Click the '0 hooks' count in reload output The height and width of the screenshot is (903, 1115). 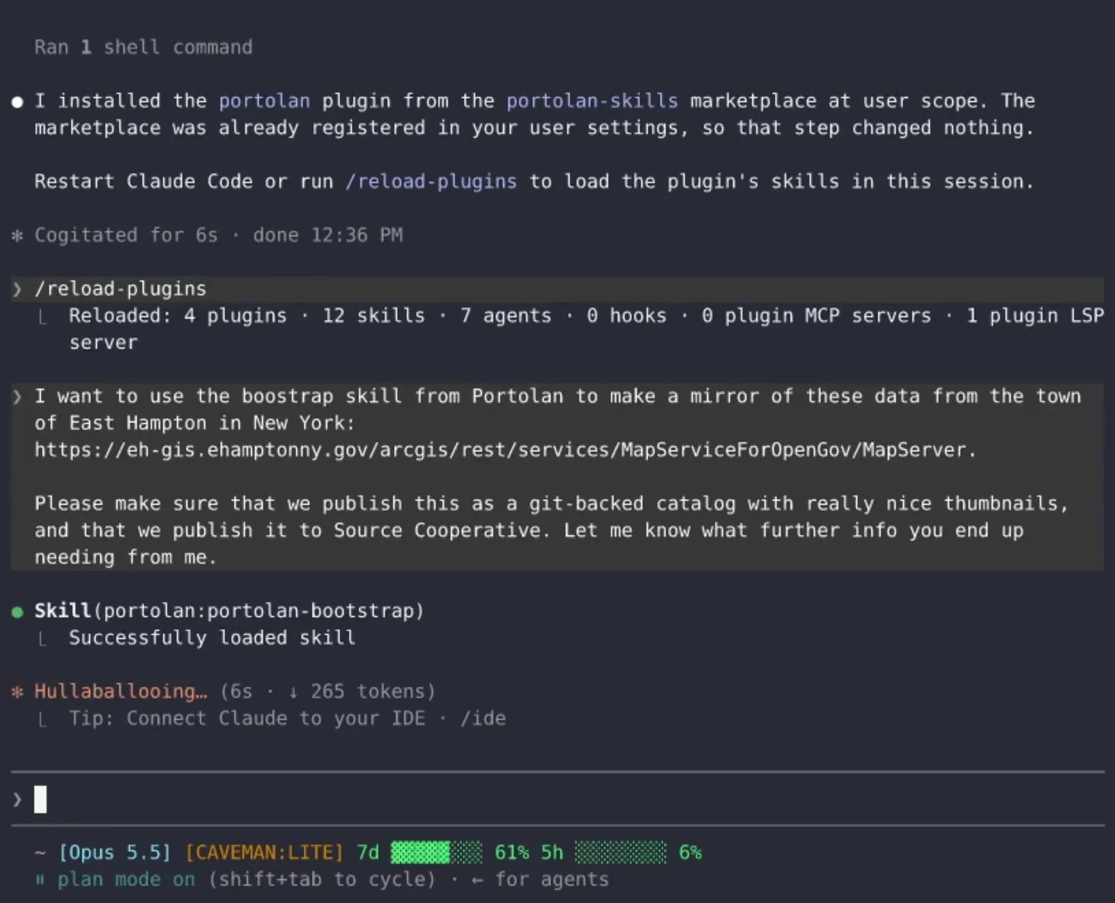point(626,316)
